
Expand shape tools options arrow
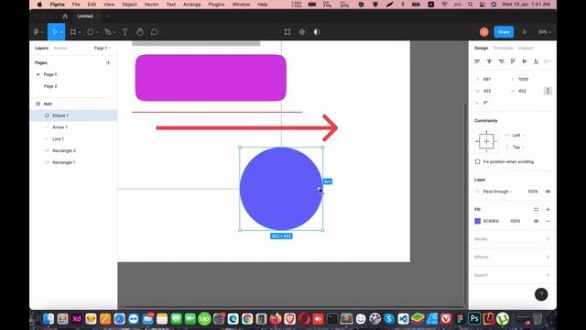coord(97,33)
